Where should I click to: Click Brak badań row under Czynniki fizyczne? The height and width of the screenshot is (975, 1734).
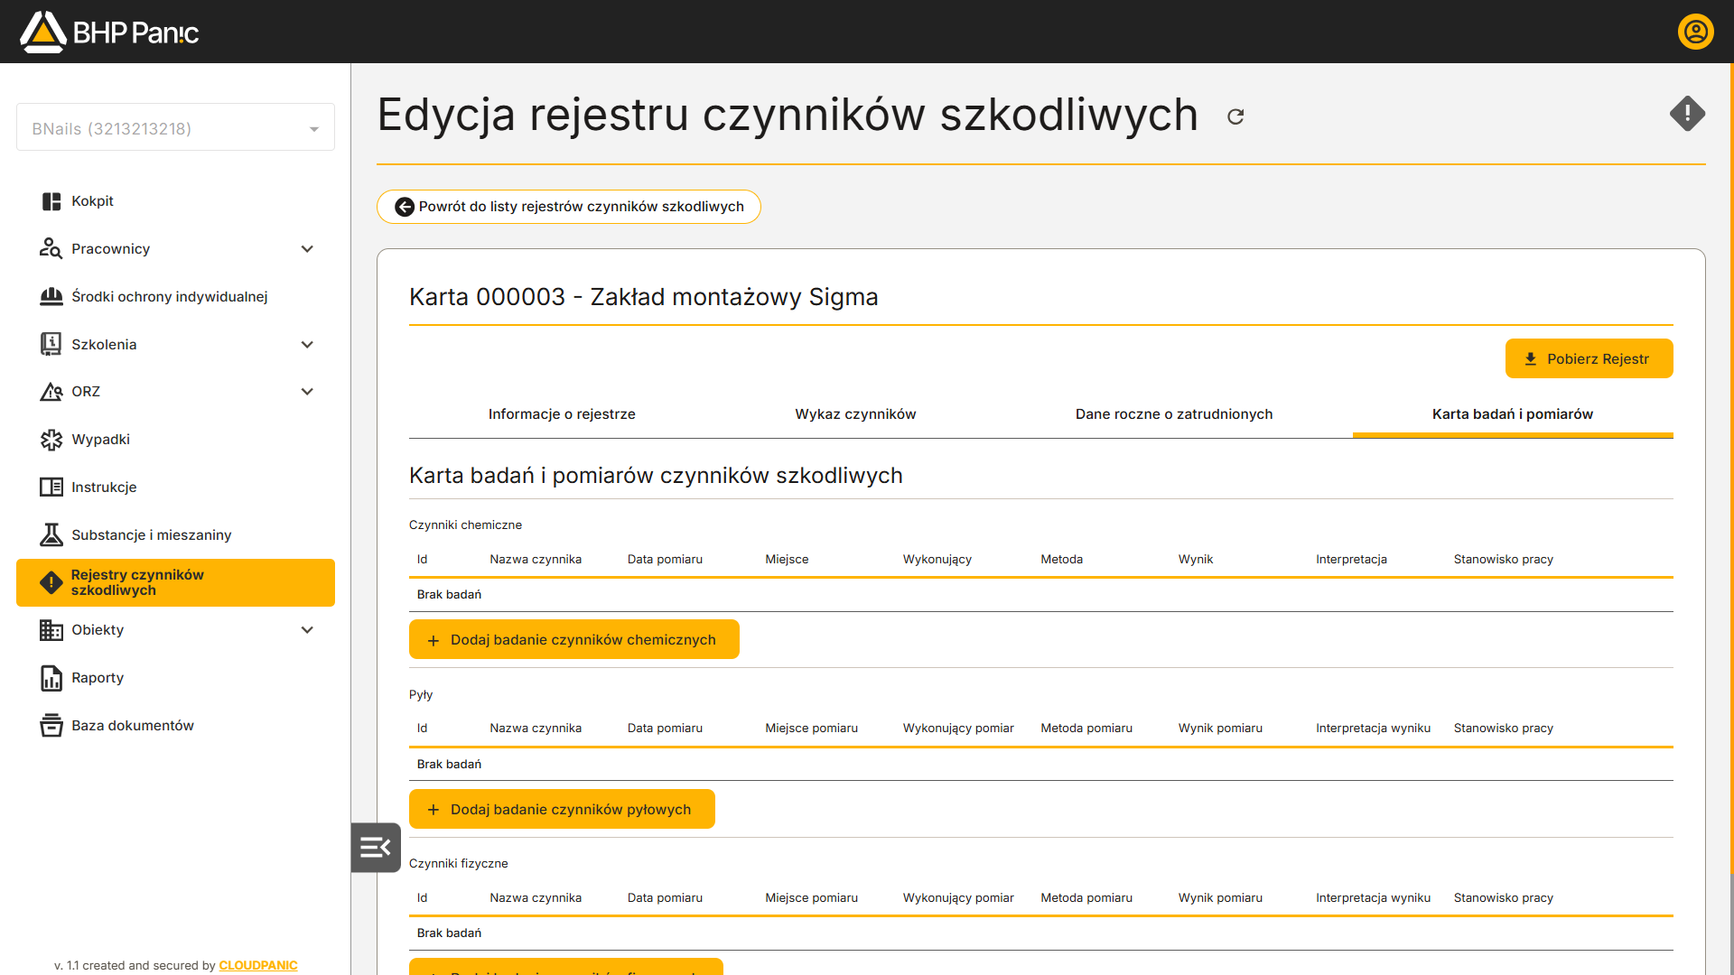[1040, 933]
